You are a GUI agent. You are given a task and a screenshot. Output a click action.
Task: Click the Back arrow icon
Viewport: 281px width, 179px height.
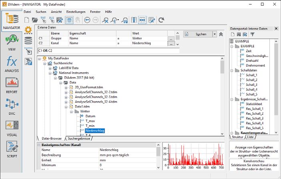[x=87, y=20]
